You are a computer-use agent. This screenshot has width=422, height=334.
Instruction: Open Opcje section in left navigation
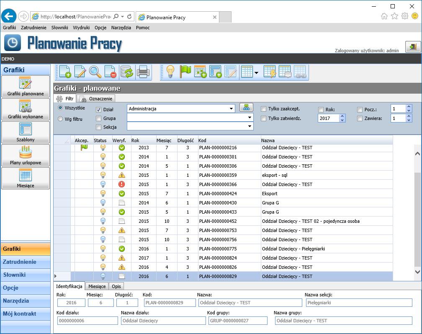tap(26, 288)
